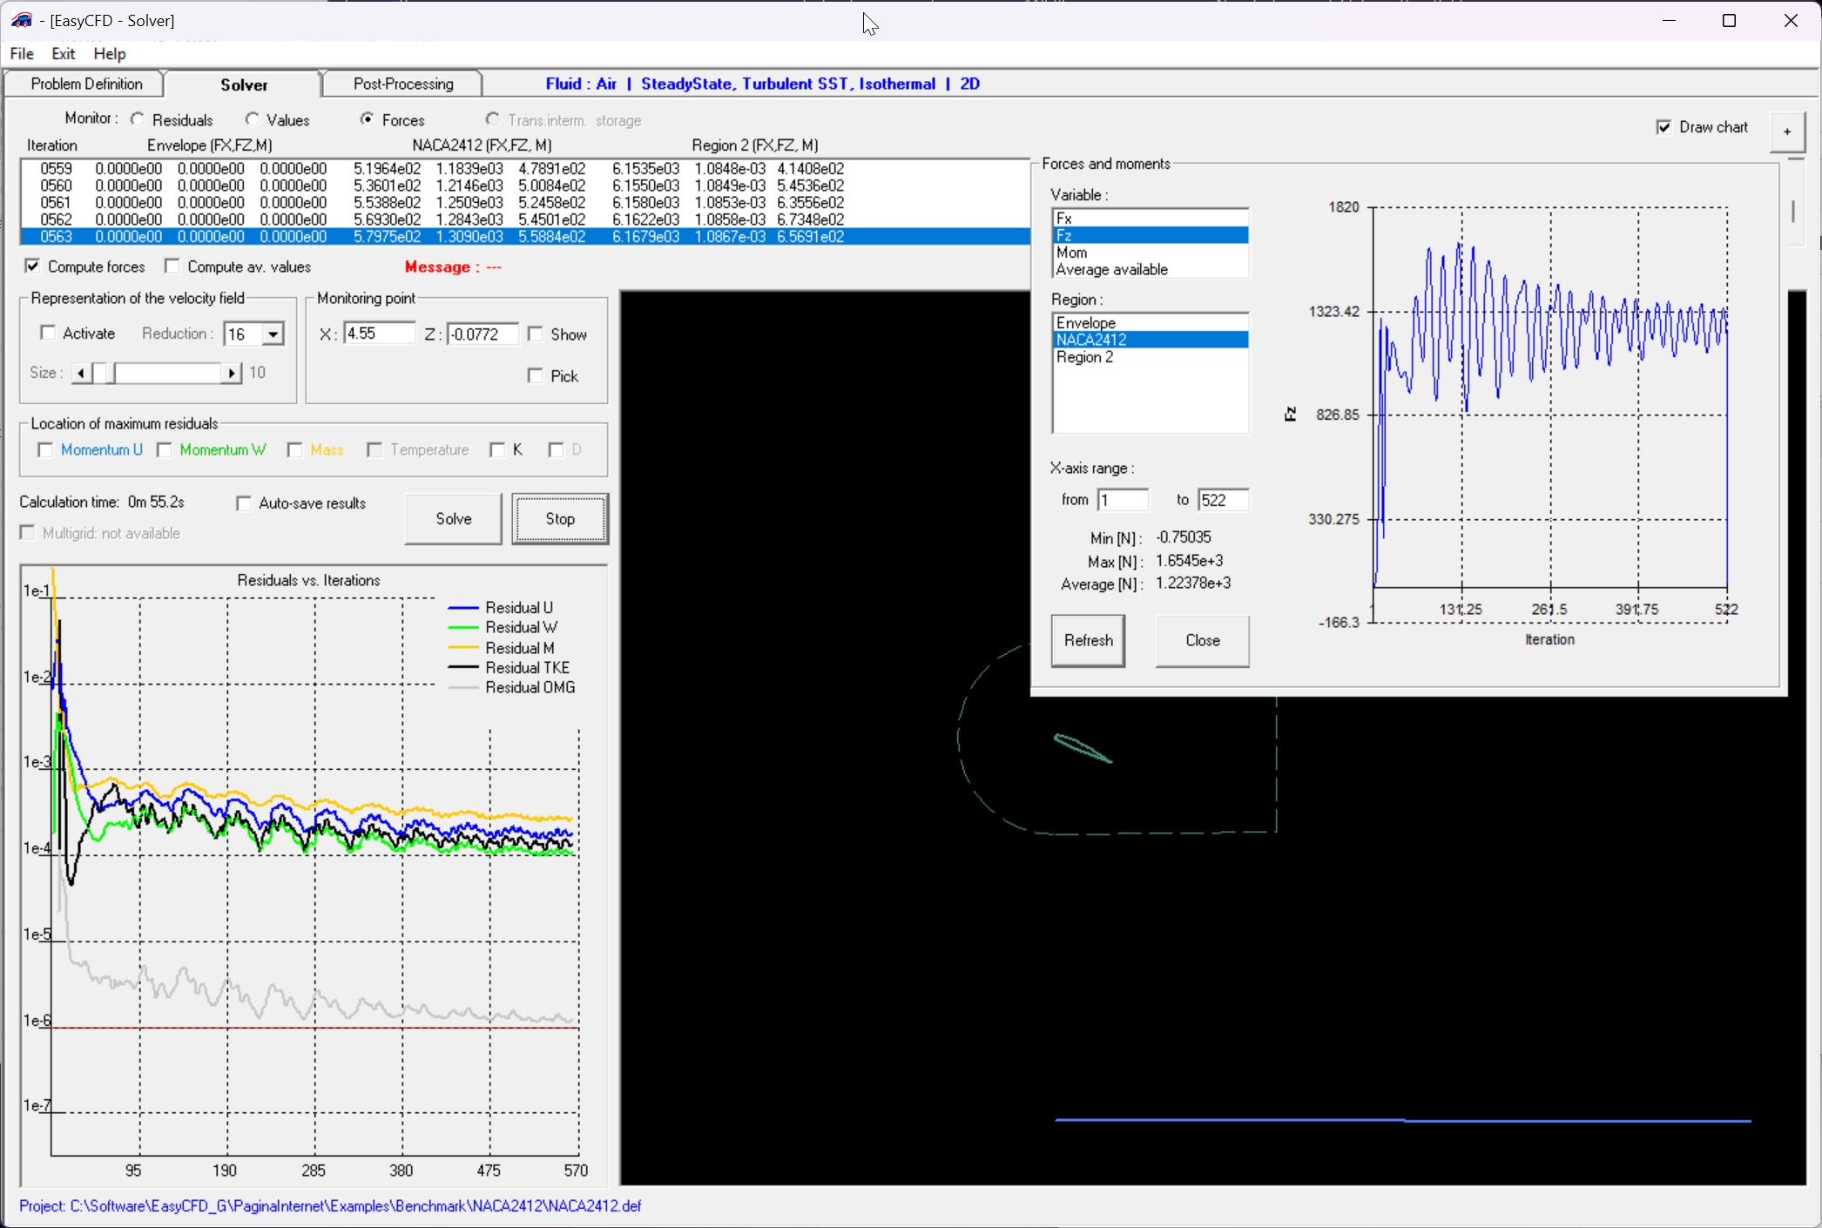Enable the Activate velocity field checkbox
Screen dimensions: 1822x1228
(x=49, y=334)
